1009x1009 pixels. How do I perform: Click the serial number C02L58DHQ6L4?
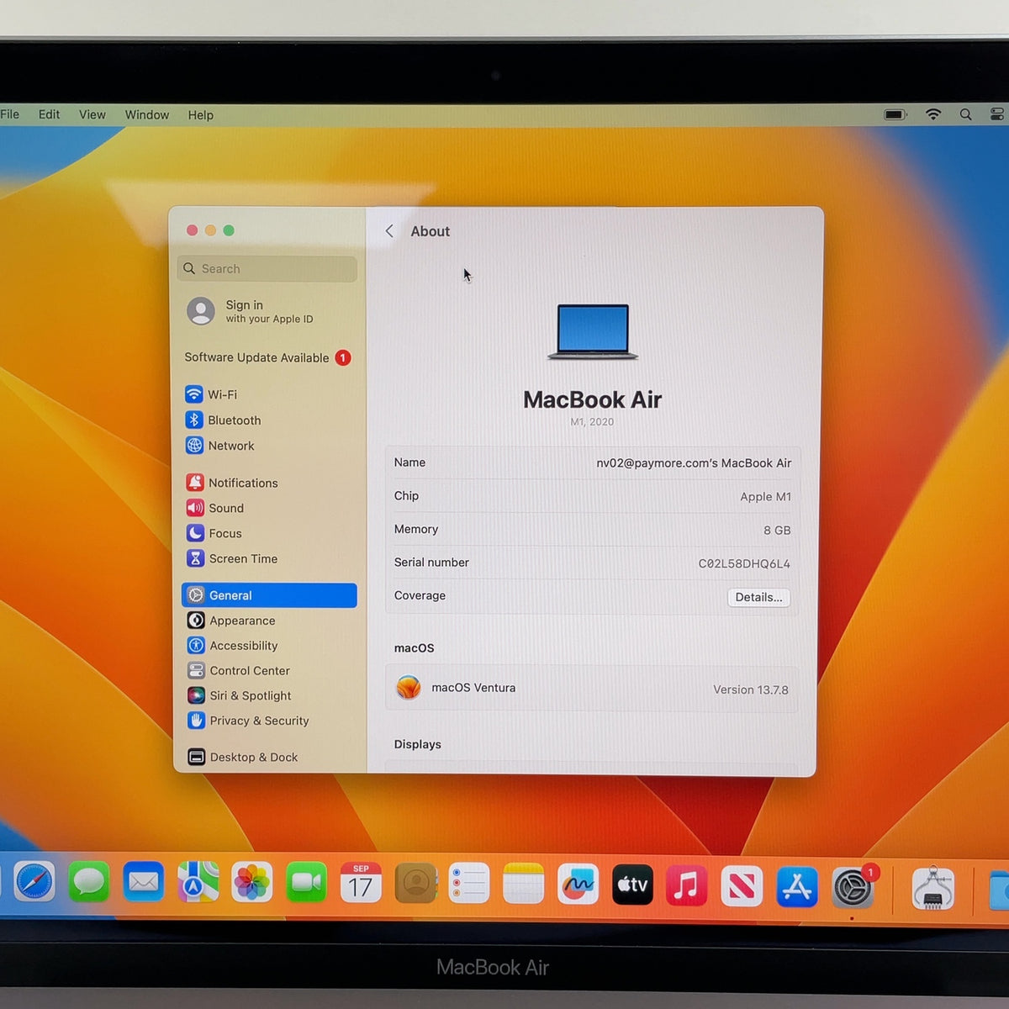744,563
